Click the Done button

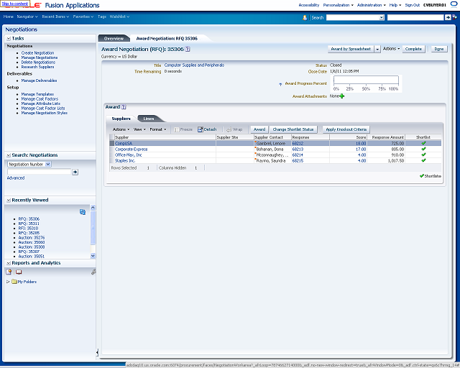click(439, 49)
